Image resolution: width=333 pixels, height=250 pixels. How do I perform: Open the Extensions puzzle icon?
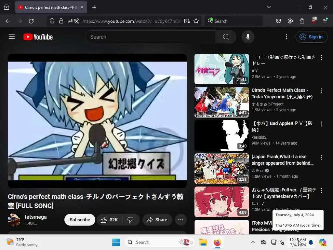tap(302, 21)
